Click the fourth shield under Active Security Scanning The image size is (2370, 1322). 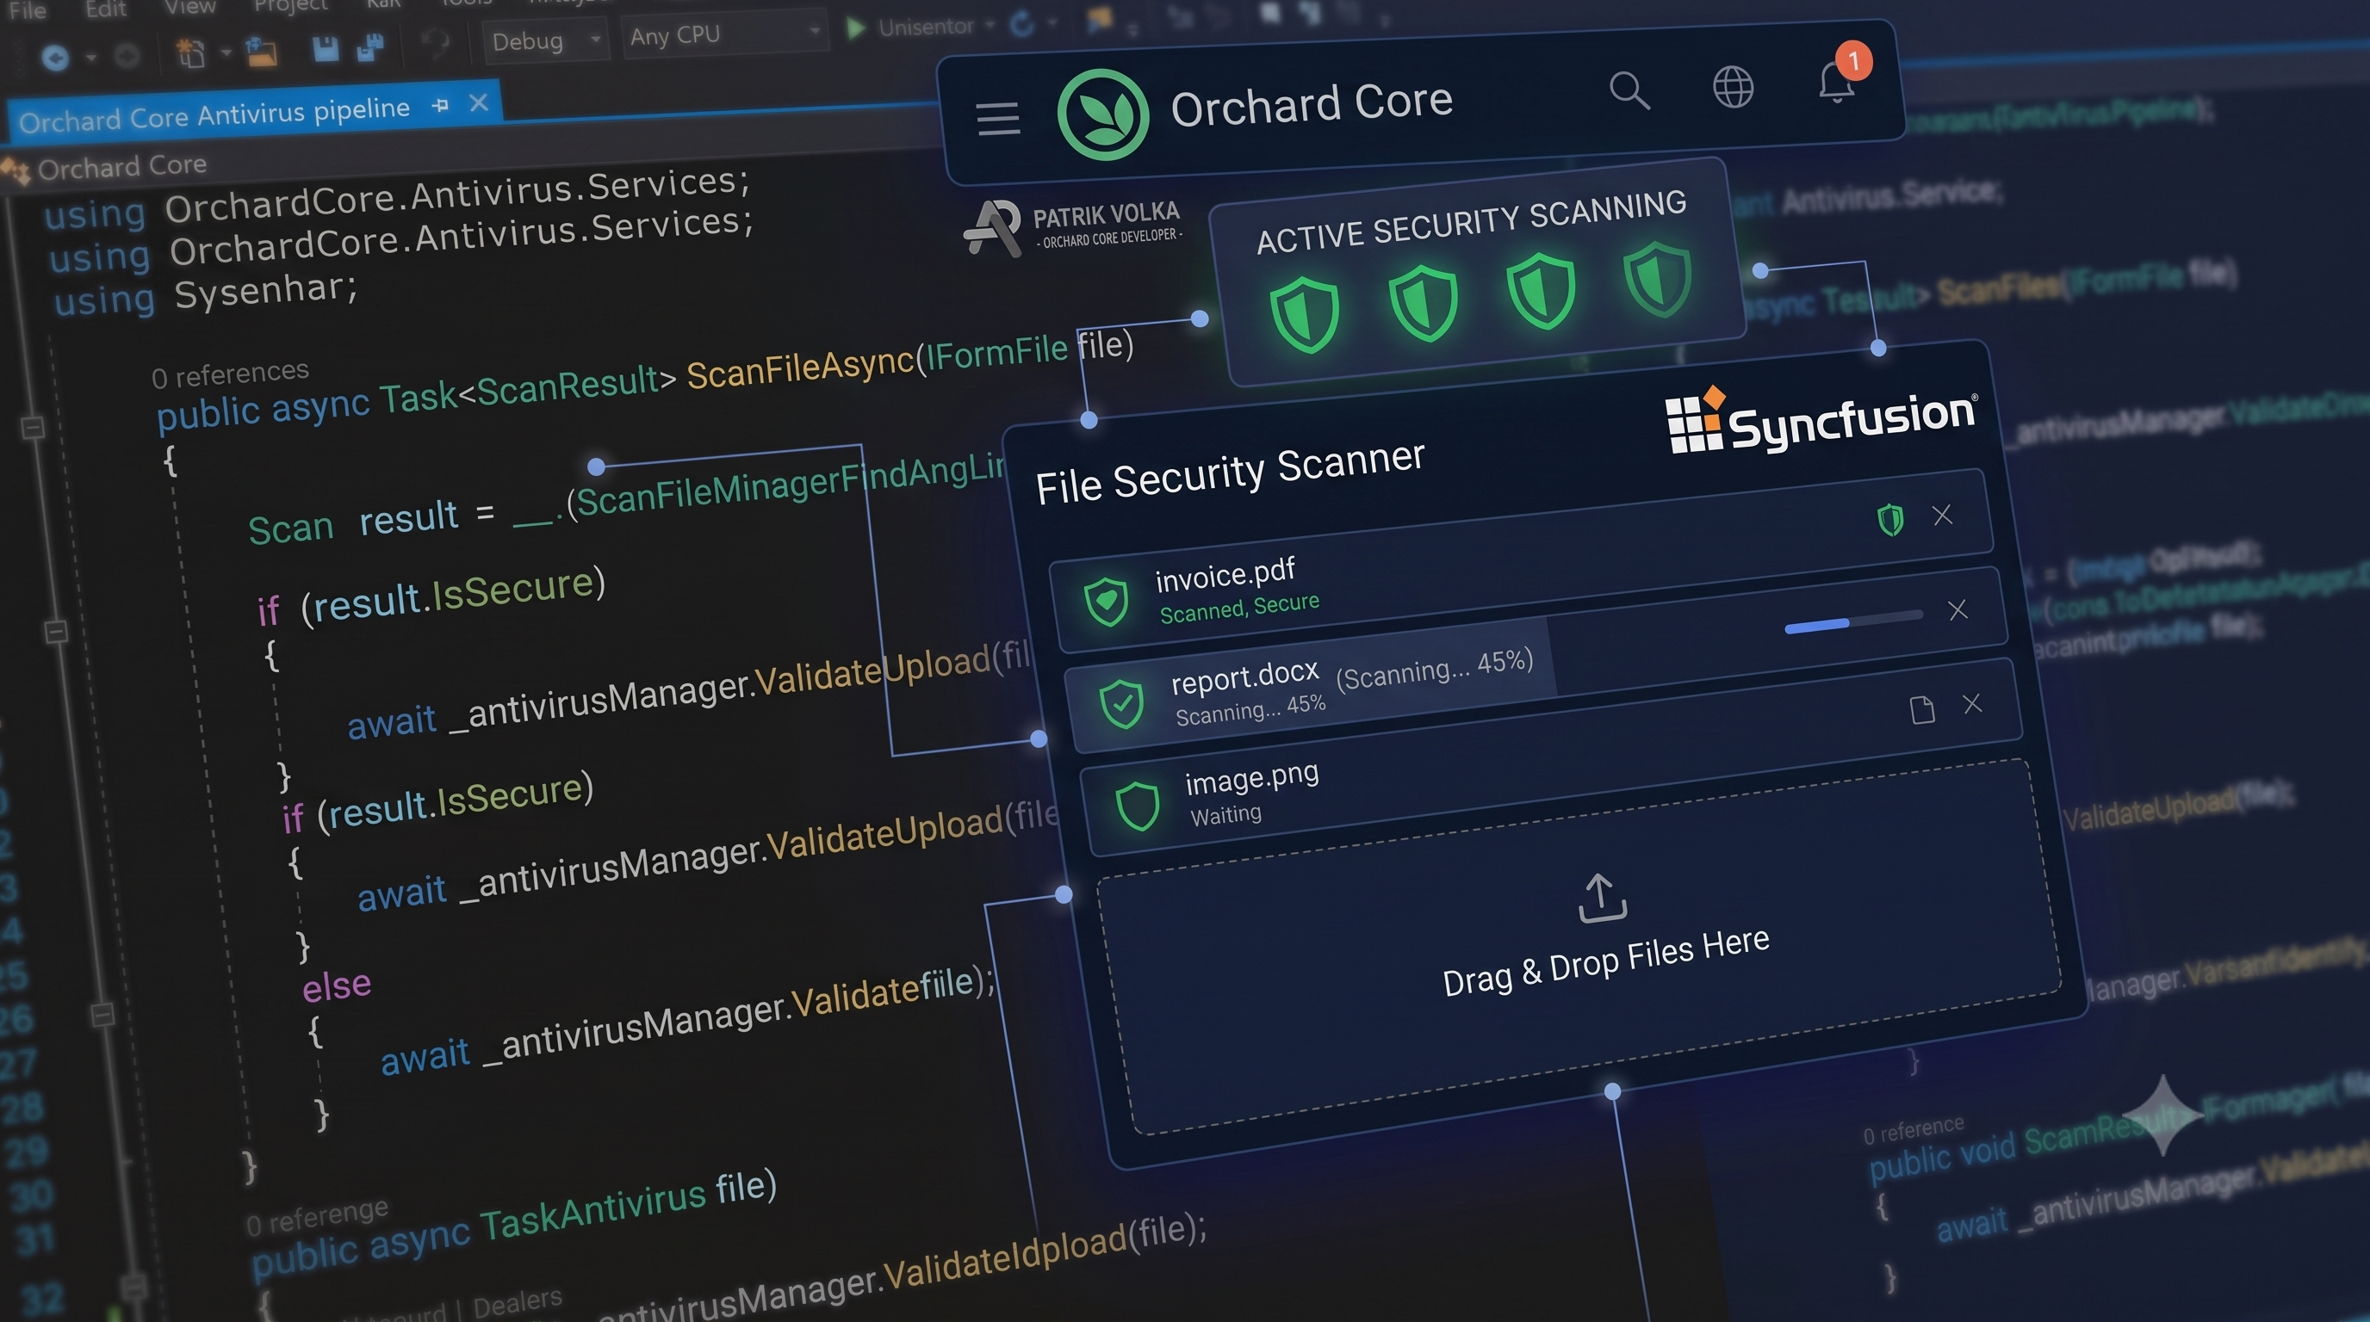(x=1658, y=279)
